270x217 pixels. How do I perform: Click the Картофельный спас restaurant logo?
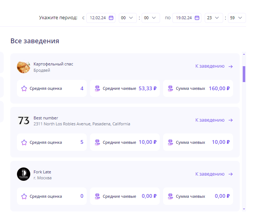[24, 67]
